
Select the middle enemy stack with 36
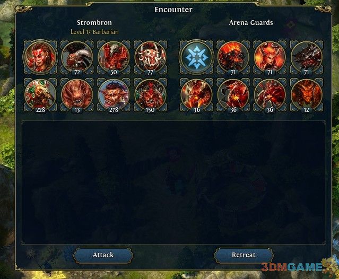(x=233, y=95)
